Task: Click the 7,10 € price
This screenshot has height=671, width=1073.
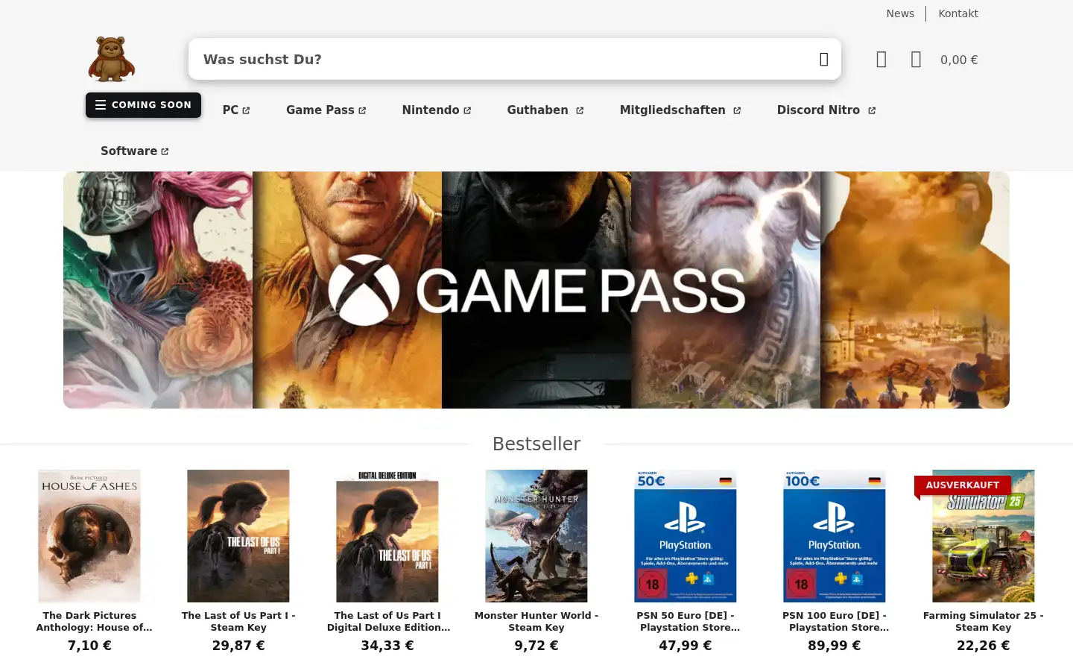Action: coord(89,646)
